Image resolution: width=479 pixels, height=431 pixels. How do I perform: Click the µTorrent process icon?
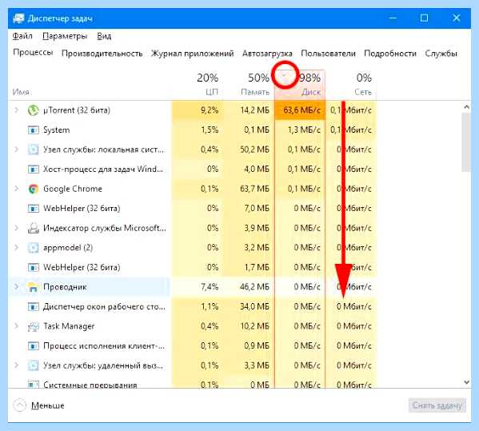click(x=33, y=110)
